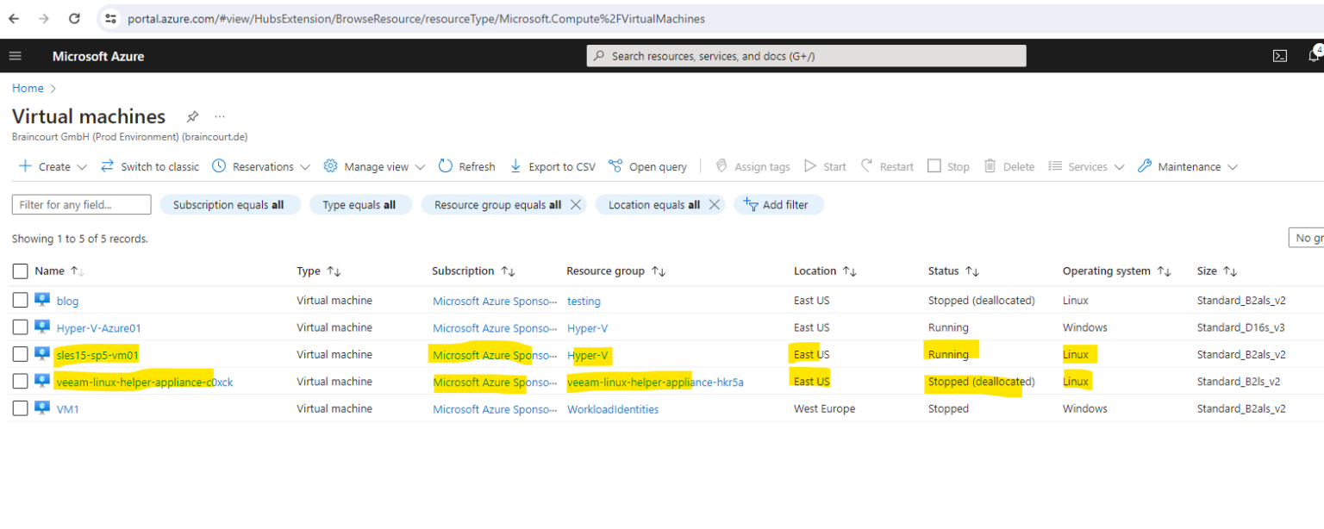Image resolution: width=1324 pixels, height=529 pixels.
Task: Toggle the select-all checkbox in the table header
Action: (x=20, y=271)
